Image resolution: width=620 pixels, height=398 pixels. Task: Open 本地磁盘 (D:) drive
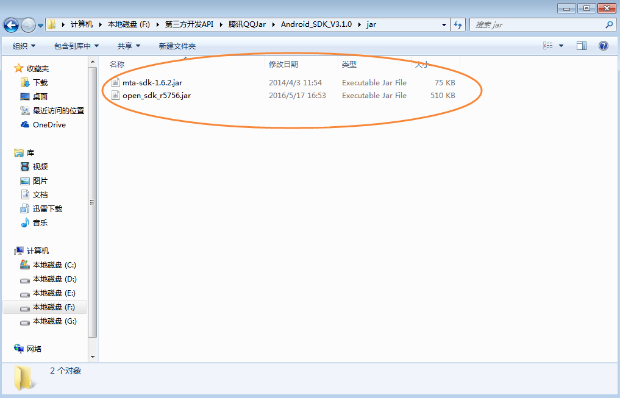click(x=55, y=279)
